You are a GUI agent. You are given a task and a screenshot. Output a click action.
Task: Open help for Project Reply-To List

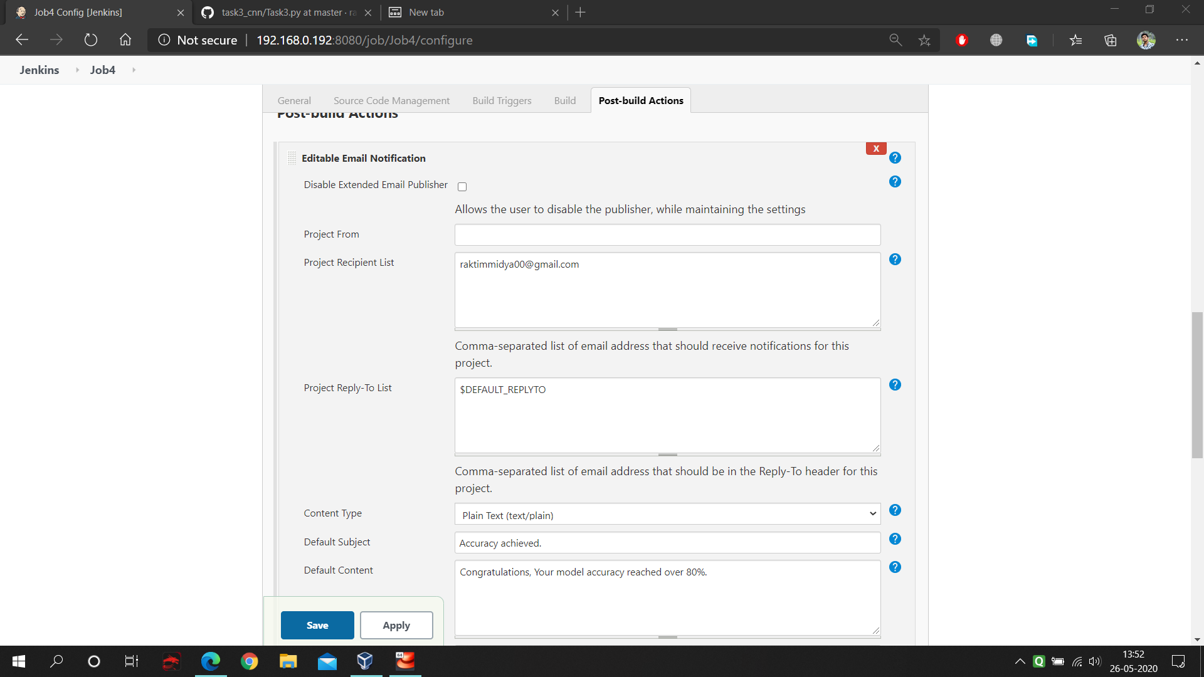tap(895, 385)
